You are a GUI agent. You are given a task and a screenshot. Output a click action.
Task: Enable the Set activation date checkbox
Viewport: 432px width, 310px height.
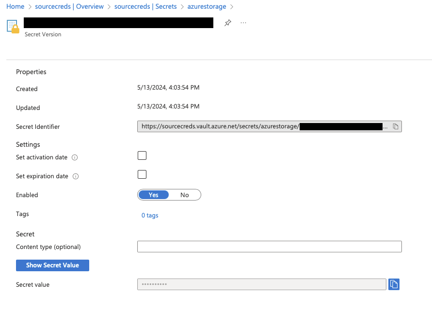(x=142, y=155)
